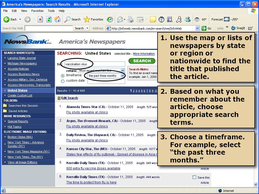The width and height of the screenshot is (259, 194).
Task: Open 'The time to protect from flu' article
Action: tap(91, 182)
